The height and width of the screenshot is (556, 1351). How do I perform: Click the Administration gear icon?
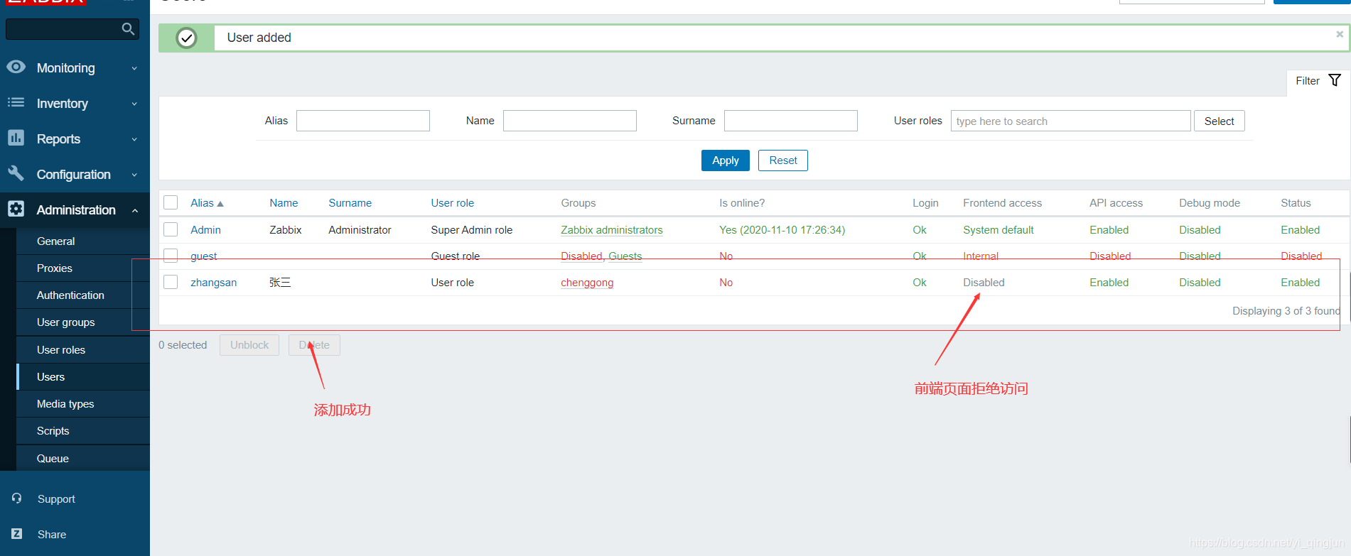[x=16, y=209]
